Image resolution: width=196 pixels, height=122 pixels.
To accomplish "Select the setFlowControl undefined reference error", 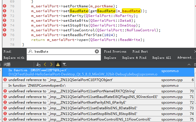I will [98, 119].
